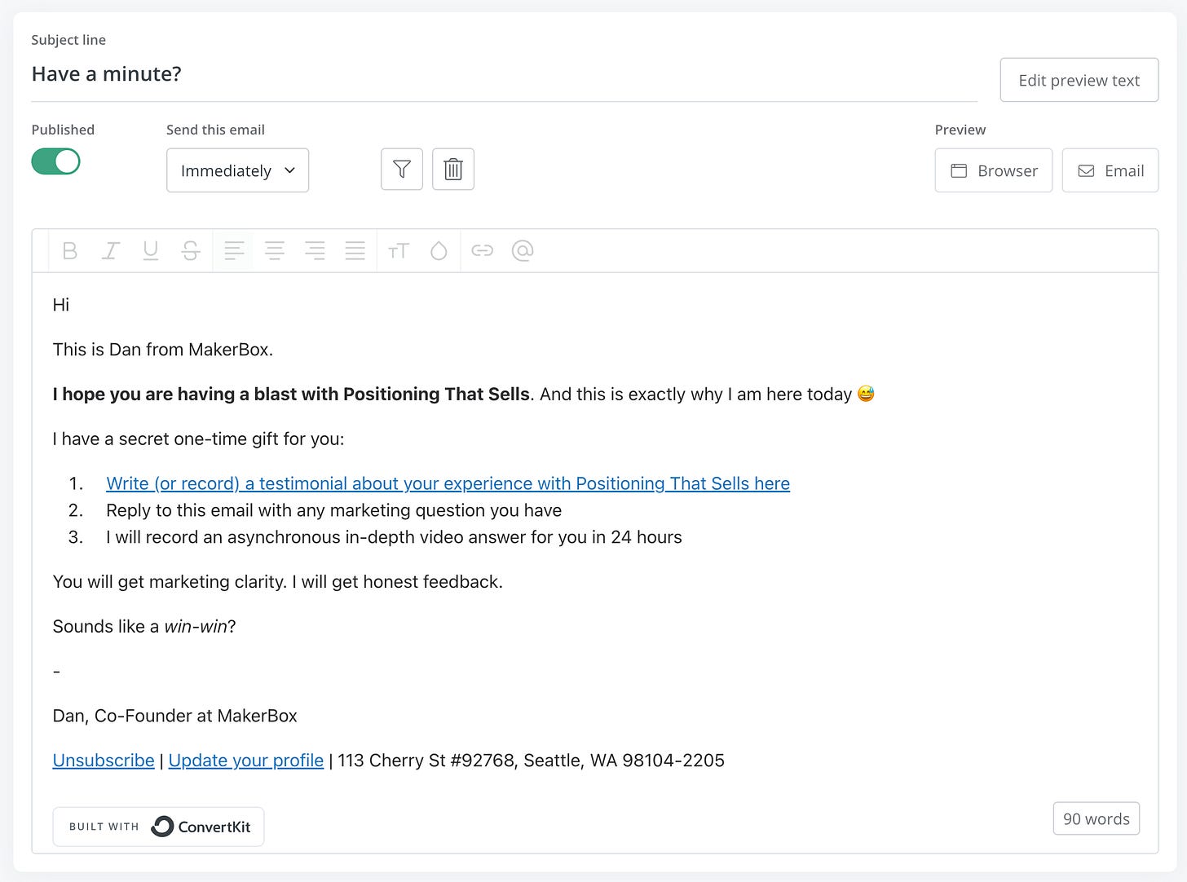The height and width of the screenshot is (882, 1187).
Task: Align text left
Action: [234, 251]
